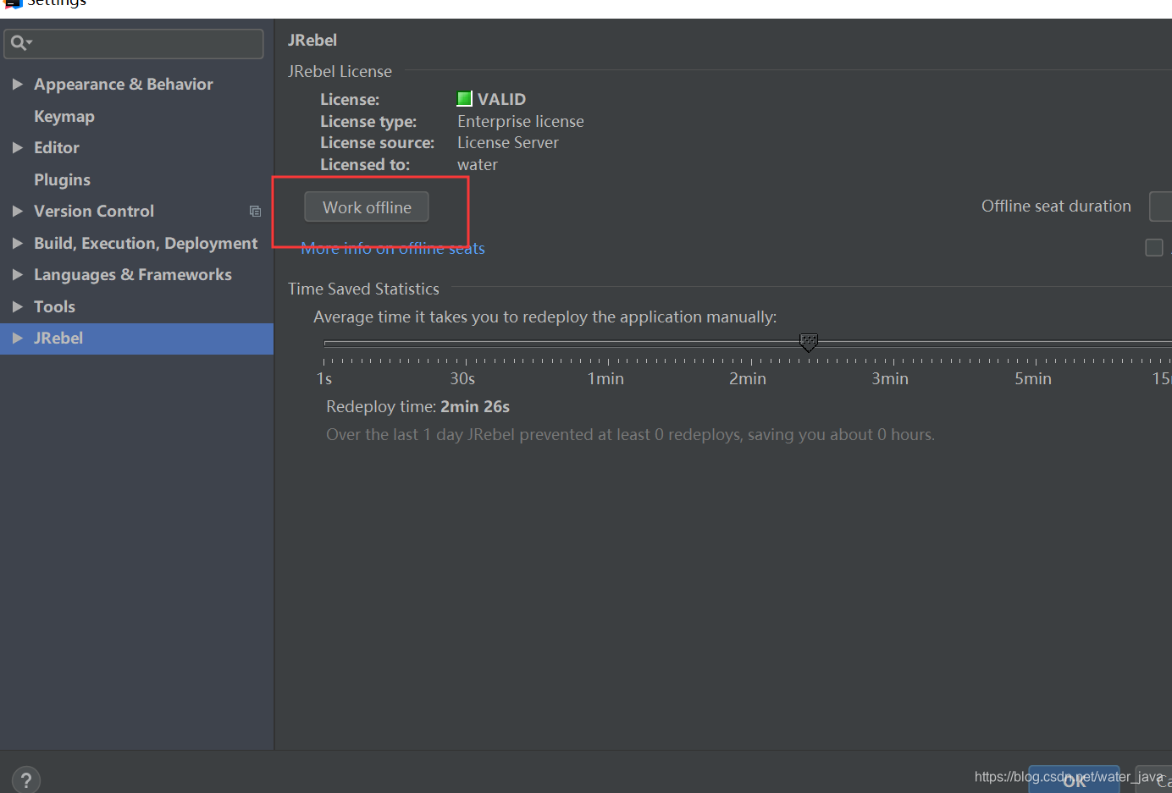Select Languages & Frameworks entry
Image resolution: width=1172 pixels, height=793 pixels.
coord(133,274)
